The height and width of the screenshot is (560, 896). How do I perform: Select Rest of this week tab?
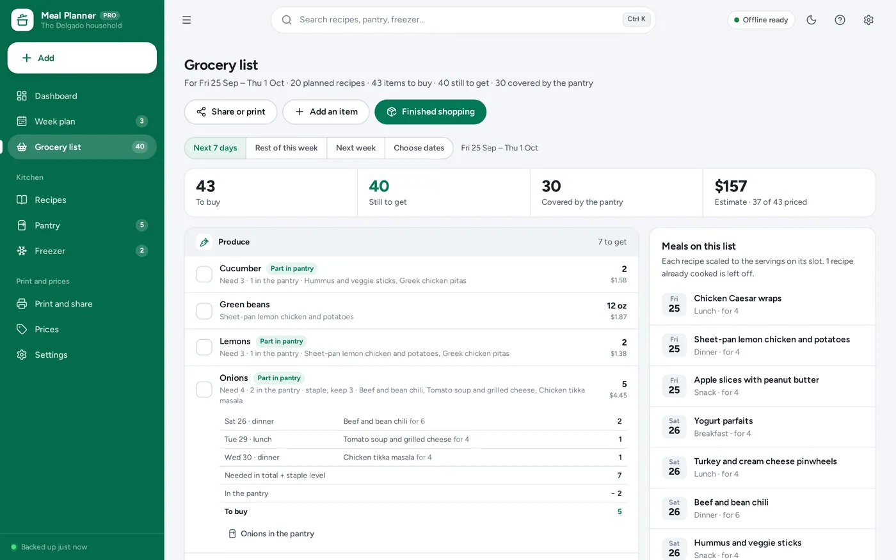click(x=287, y=148)
